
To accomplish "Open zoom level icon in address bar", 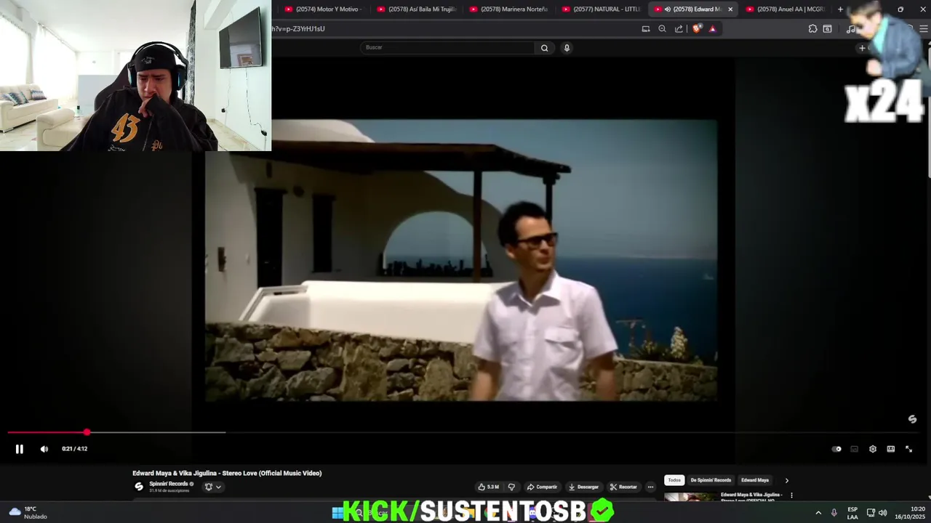I will 662,29.
